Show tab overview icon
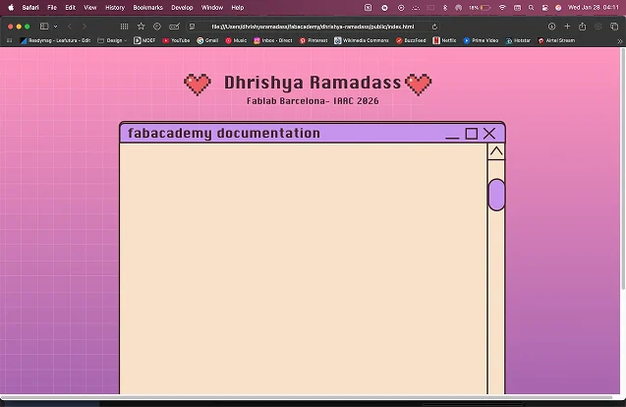626x407 pixels. pos(614,27)
